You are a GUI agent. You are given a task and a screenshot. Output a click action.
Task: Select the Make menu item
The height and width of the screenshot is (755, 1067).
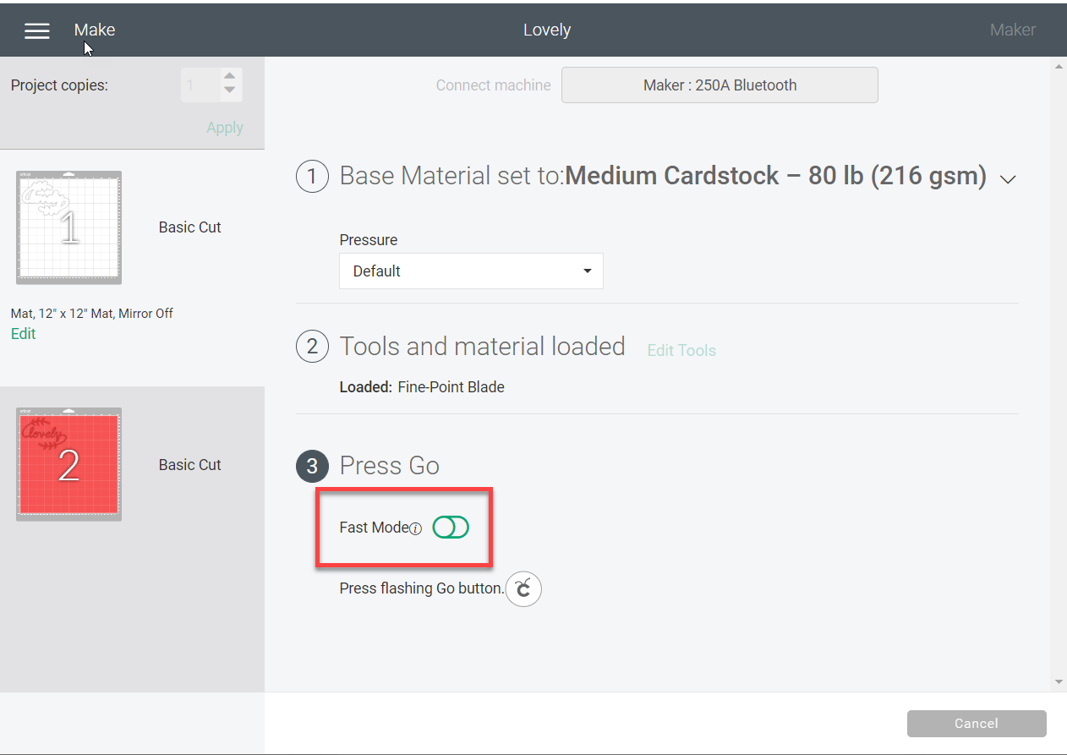(94, 30)
